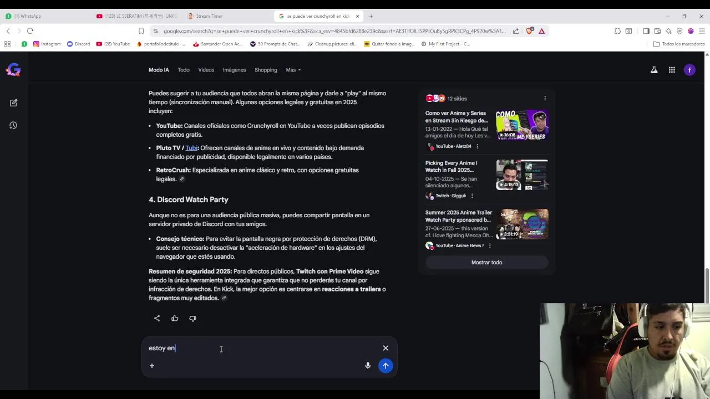Share the AI response
The image size is (710, 399).
point(157,318)
